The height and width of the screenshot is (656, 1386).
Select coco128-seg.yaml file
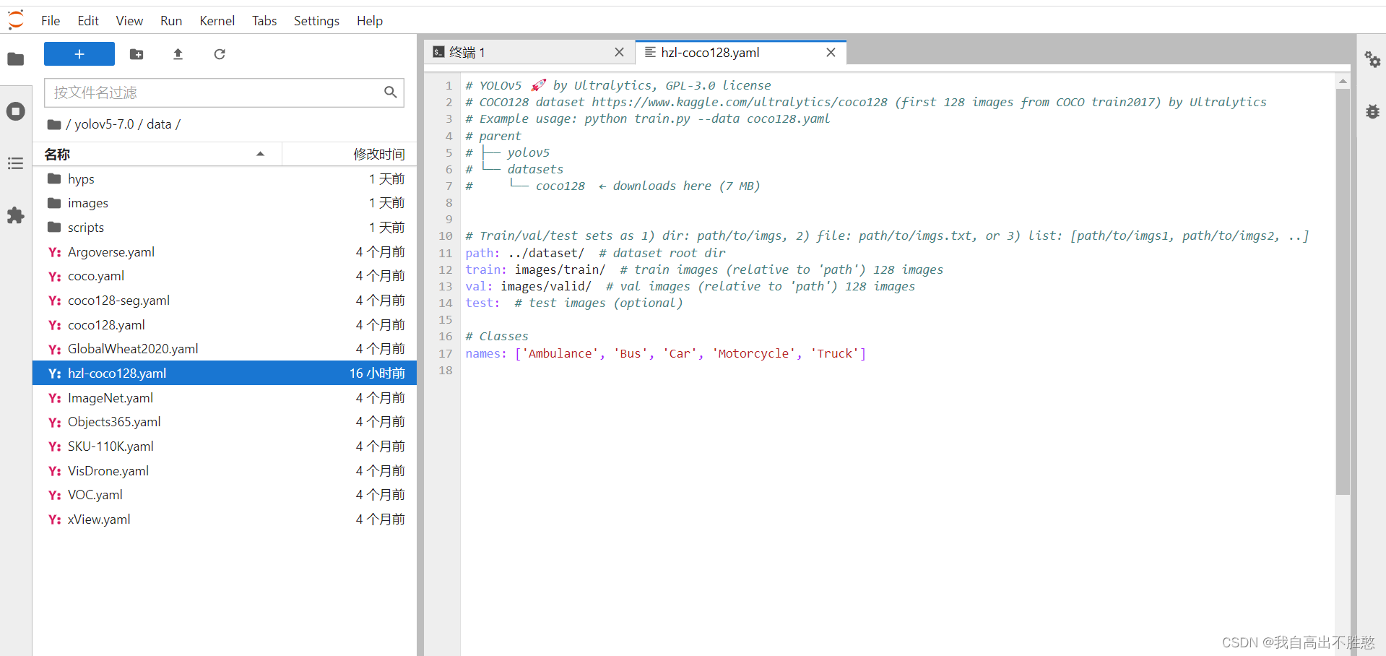225,301
